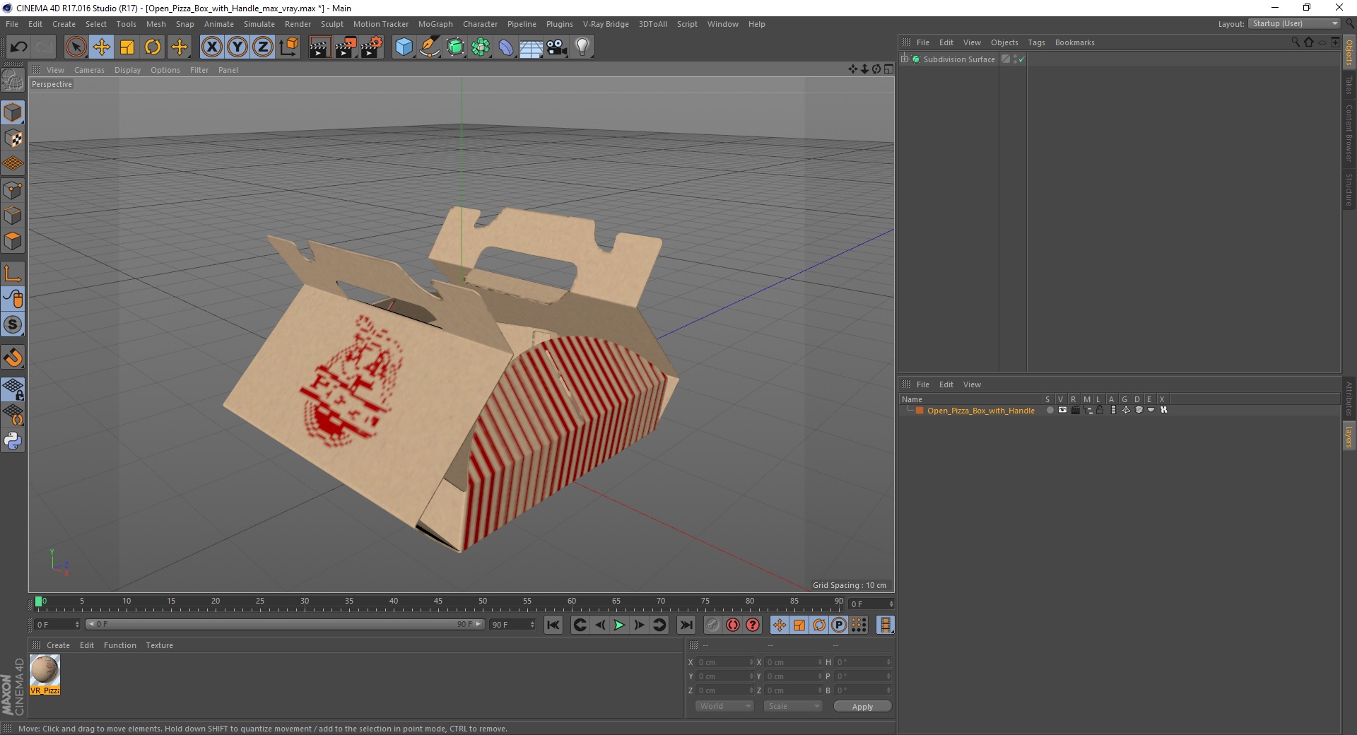Open the V-Ray Bridge menu
This screenshot has height=735, width=1357.
point(606,24)
